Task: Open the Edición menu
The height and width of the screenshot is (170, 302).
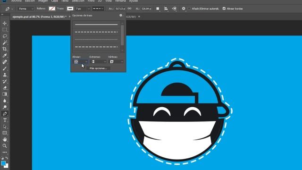Action: tap(30, 1)
